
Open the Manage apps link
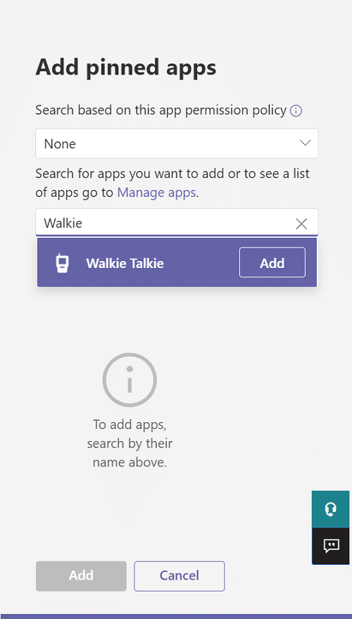click(x=156, y=193)
